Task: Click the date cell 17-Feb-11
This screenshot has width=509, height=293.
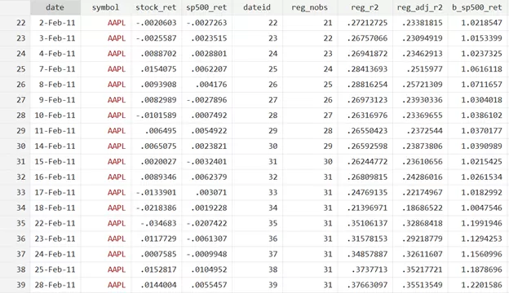Action: click(55, 192)
